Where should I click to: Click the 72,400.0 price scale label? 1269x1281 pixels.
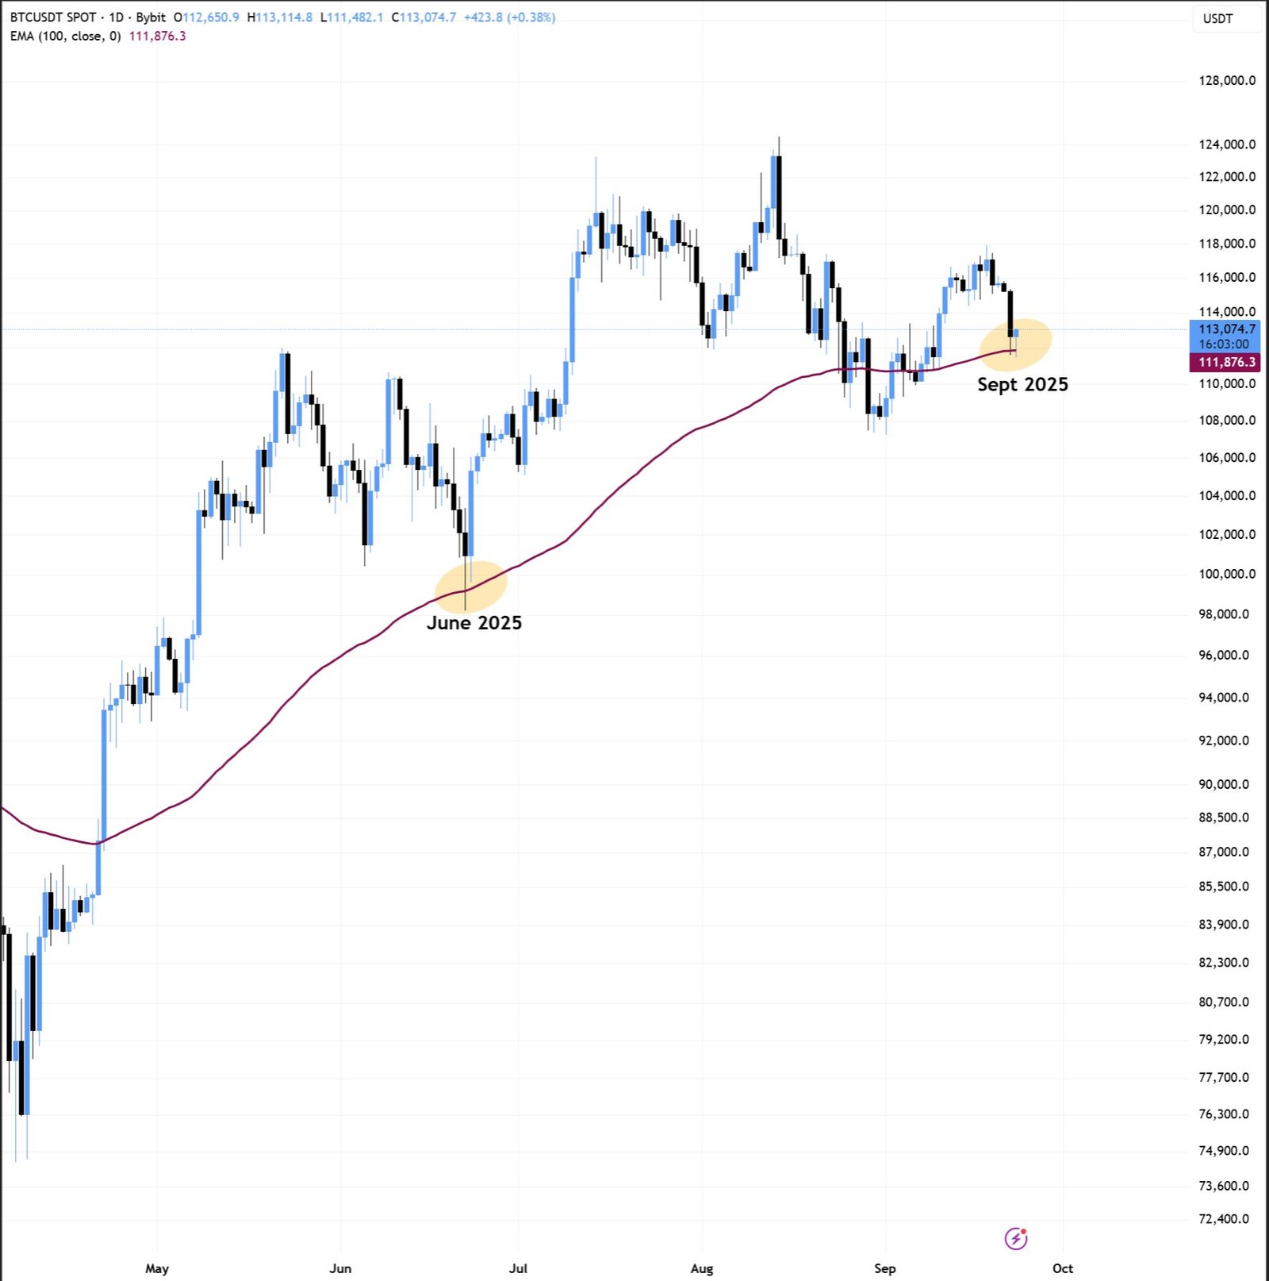[1224, 1219]
